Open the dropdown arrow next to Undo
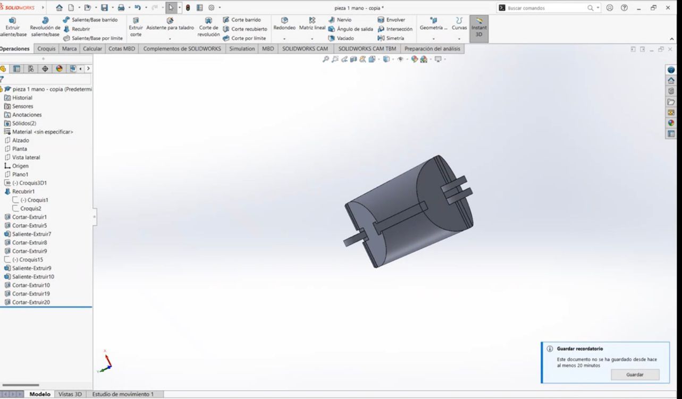 tap(145, 8)
